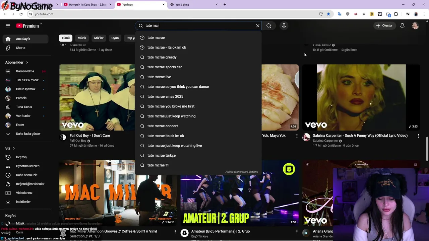Submit search with the magnifier button

[269, 26]
